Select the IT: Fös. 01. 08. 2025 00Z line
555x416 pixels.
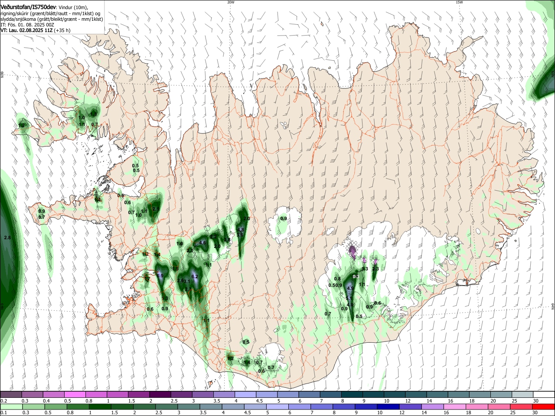[27, 25]
